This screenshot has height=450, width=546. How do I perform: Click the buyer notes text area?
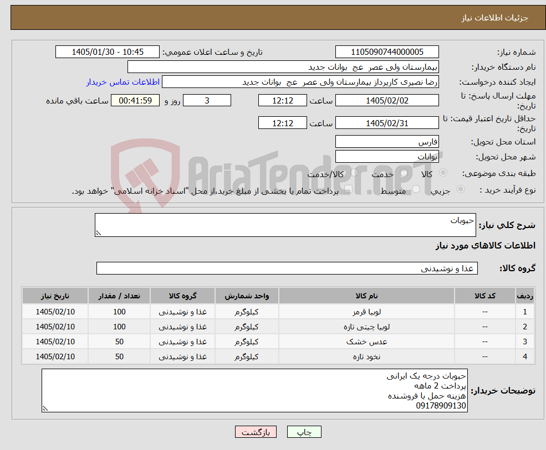(254, 391)
